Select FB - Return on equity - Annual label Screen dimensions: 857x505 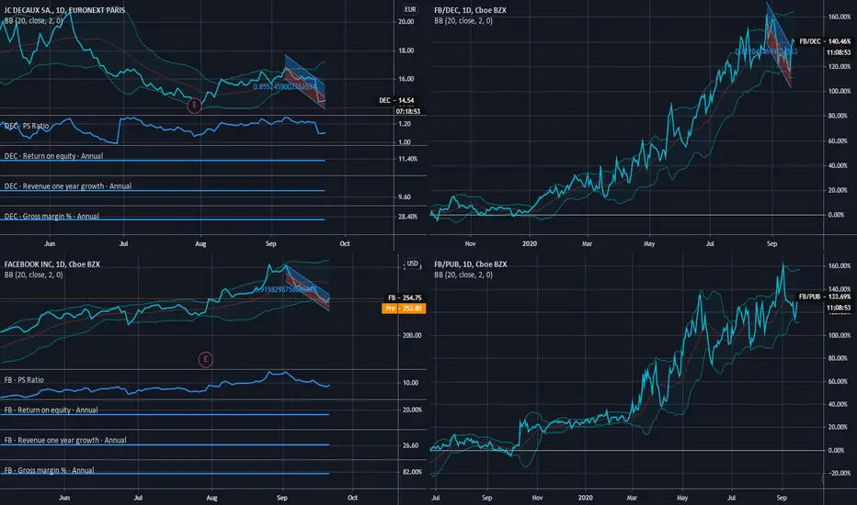(51, 410)
